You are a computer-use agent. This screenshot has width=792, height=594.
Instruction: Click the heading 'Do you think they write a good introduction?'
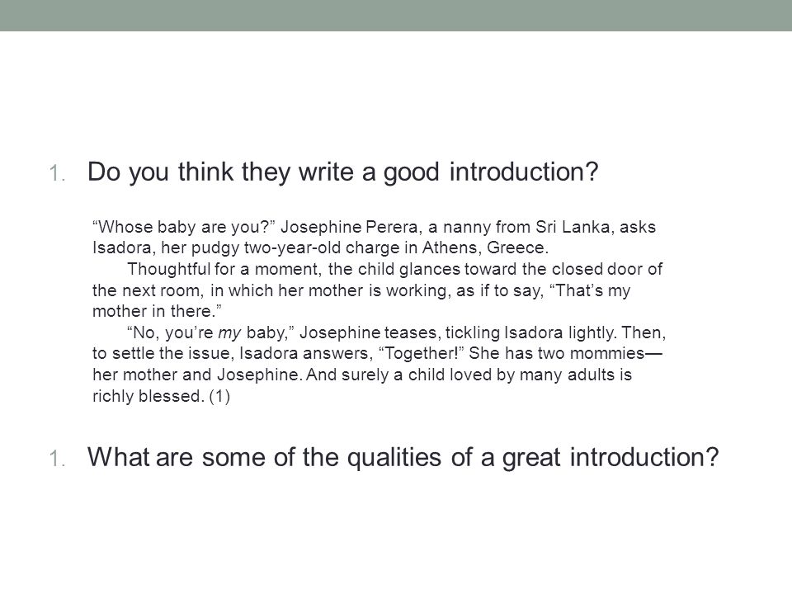pos(343,172)
